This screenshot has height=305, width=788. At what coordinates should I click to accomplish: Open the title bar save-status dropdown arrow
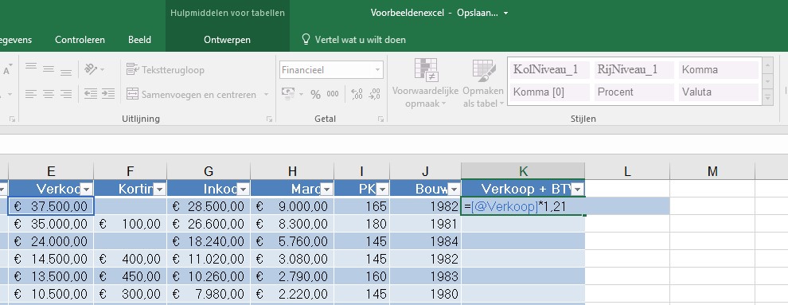coord(505,13)
